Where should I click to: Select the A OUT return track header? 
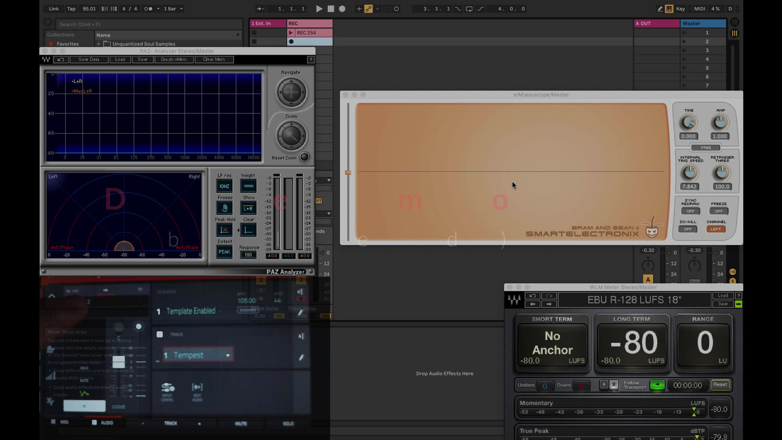(x=657, y=23)
